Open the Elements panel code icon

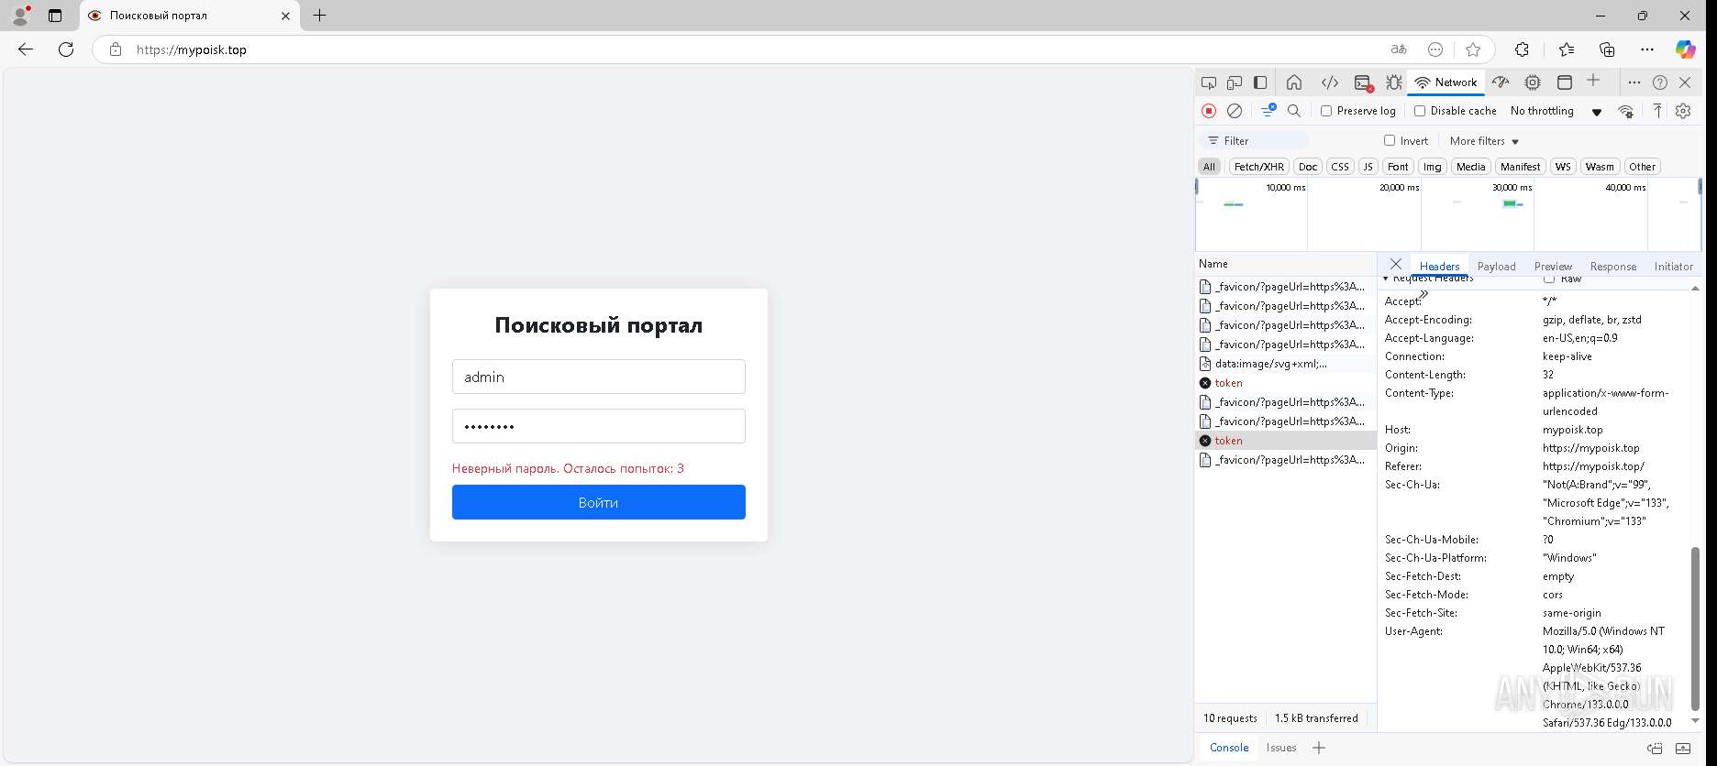coord(1329,82)
